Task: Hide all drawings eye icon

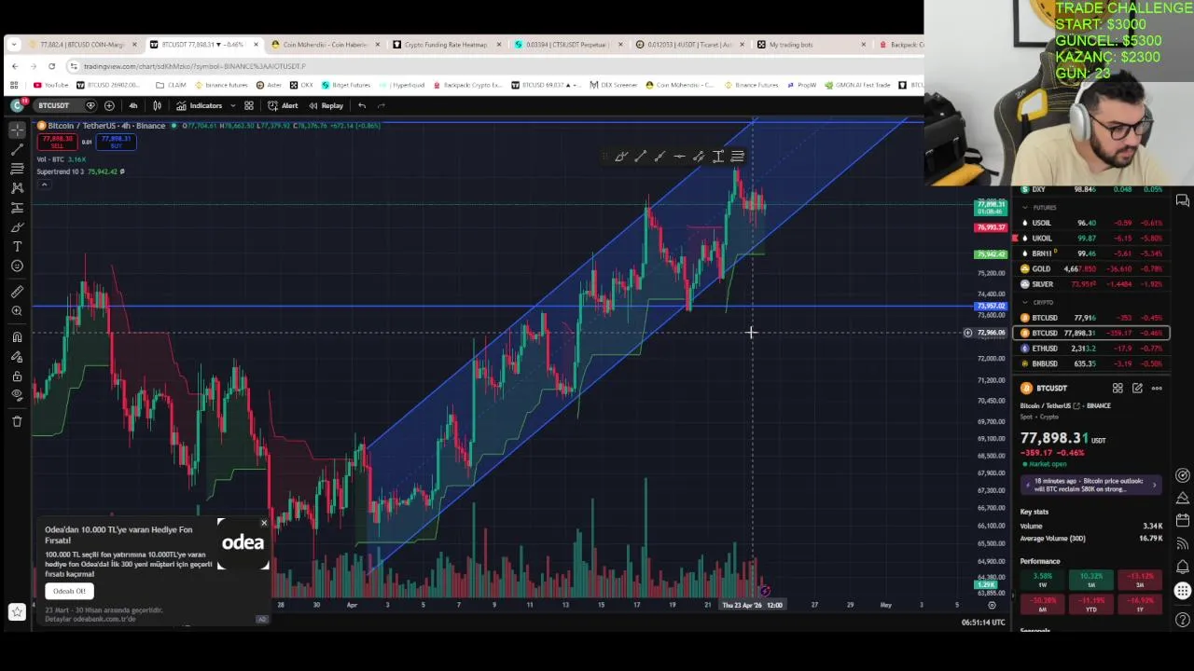Action: [x=17, y=395]
